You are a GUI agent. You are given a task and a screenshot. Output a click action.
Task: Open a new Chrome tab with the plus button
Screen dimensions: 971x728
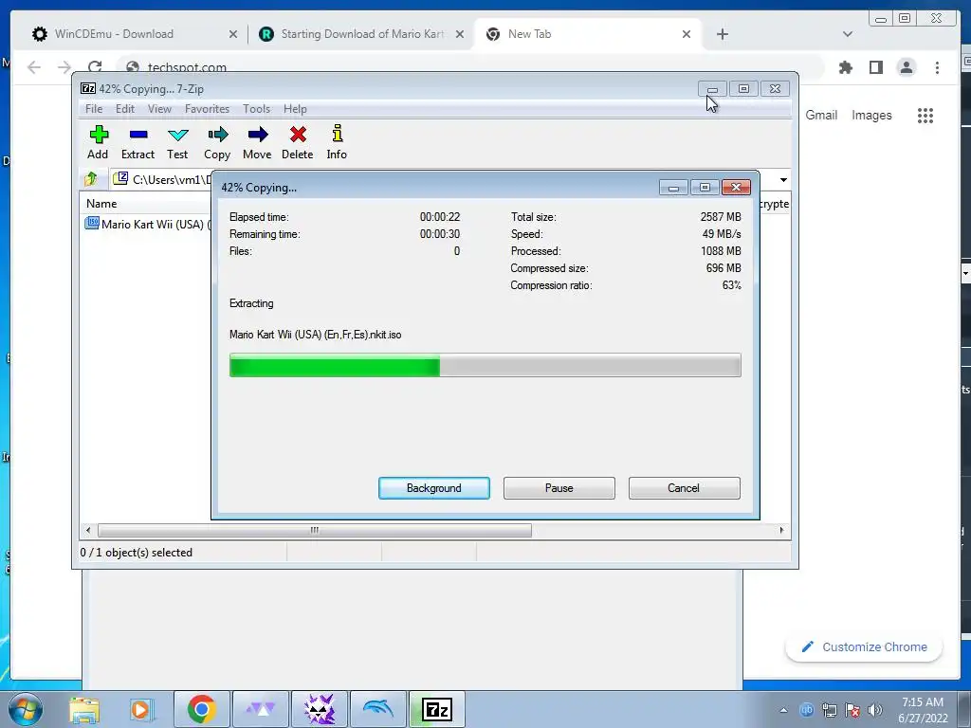[722, 34]
